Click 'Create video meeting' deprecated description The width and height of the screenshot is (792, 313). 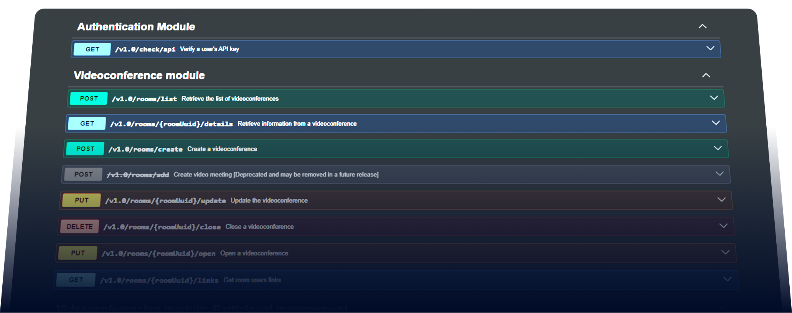[276, 175]
